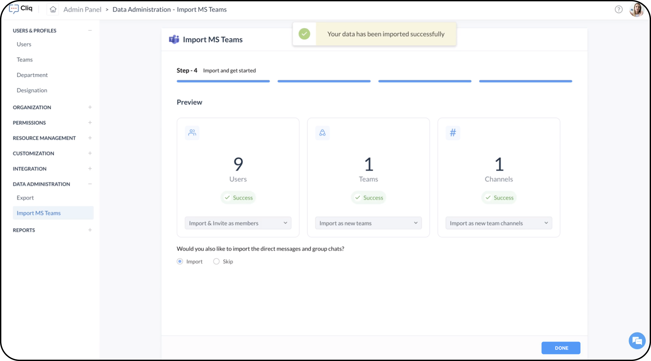The image size is (651, 361).
Task: Click Data Administration - Import MS Teams breadcrumb
Action: coord(170,10)
